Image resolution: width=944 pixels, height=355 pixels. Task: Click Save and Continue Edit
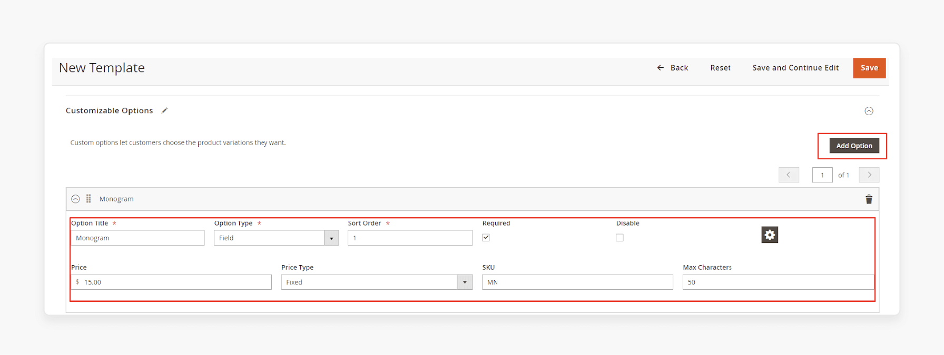pos(795,68)
